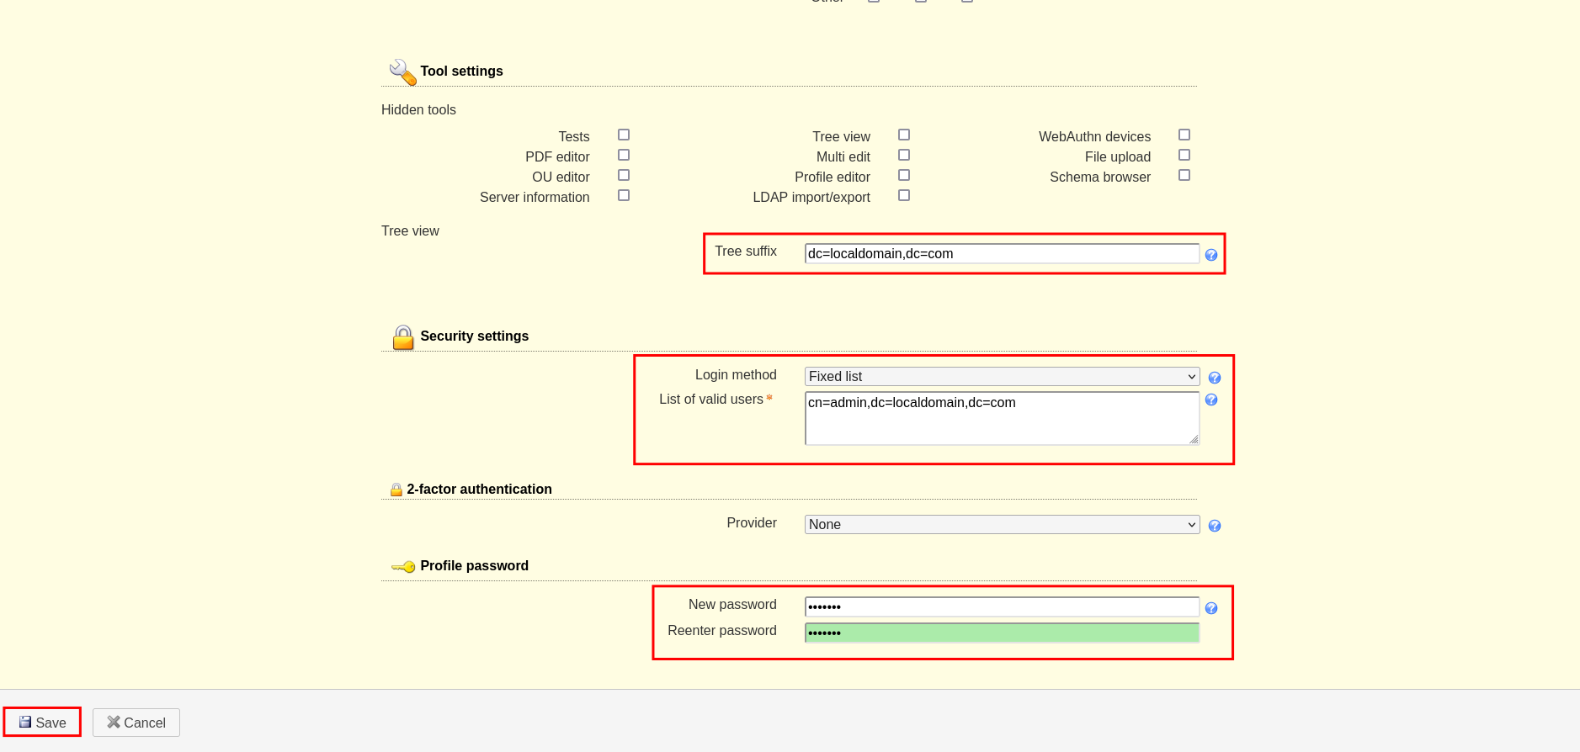Hide the Tests tool checkbox
Image resolution: width=1580 pixels, height=752 pixels.
tap(624, 135)
